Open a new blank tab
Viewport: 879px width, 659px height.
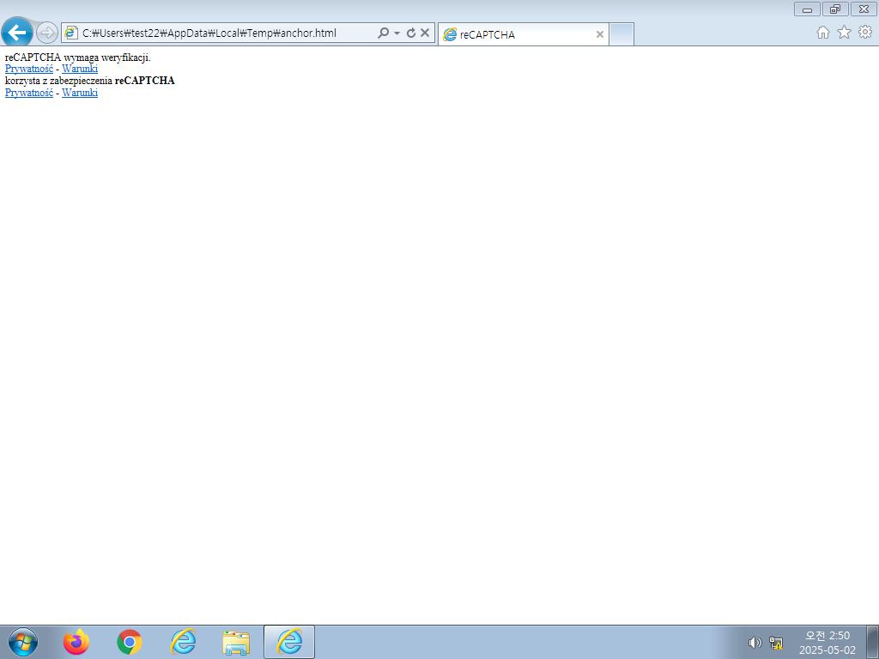pos(621,34)
